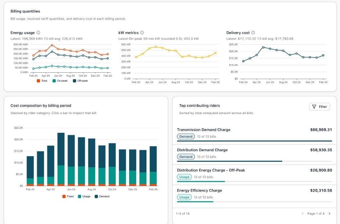Select the Distribution Demand Charge row

pos(254,154)
